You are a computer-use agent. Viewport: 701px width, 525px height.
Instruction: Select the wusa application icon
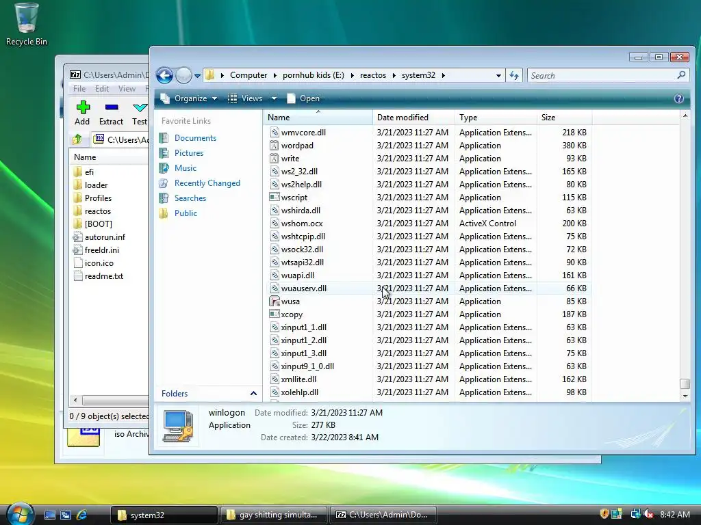tap(274, 301)
